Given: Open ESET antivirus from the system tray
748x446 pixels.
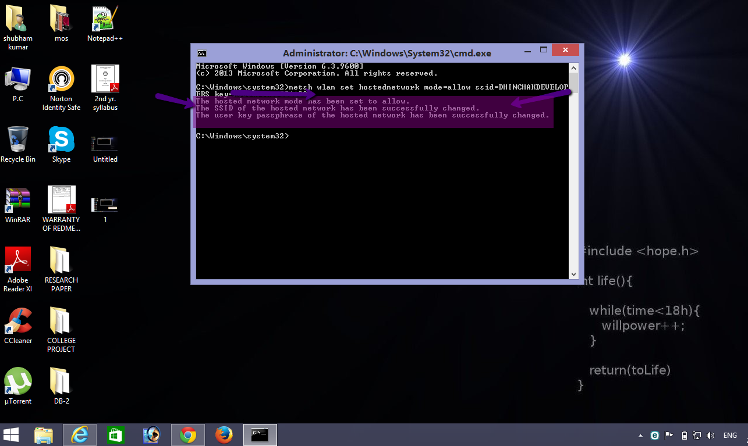Looking at the screenshot, I should click(x=654, y=435).
